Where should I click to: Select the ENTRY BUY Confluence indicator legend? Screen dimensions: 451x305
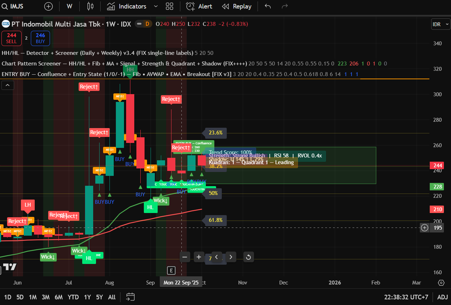(x=116, y=74)
